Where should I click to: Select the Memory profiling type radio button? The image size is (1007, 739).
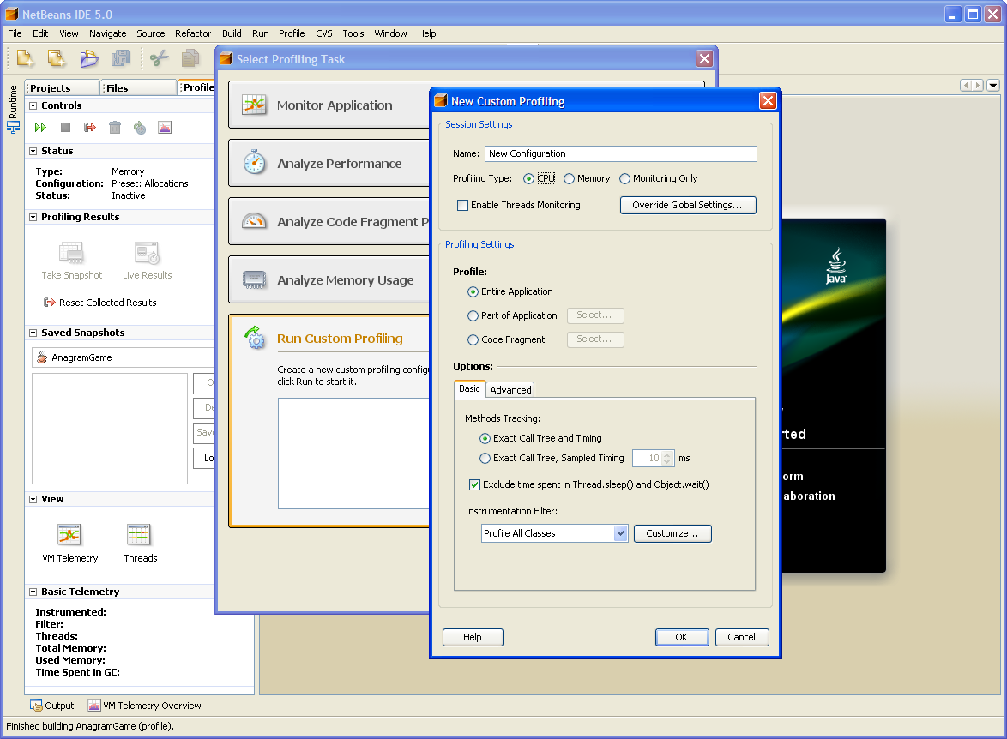[x=569, y=179]
